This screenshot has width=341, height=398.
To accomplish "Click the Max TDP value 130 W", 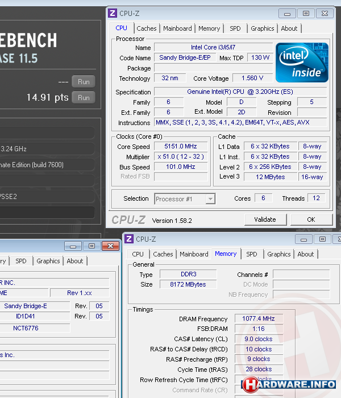I will click(260, 57).
